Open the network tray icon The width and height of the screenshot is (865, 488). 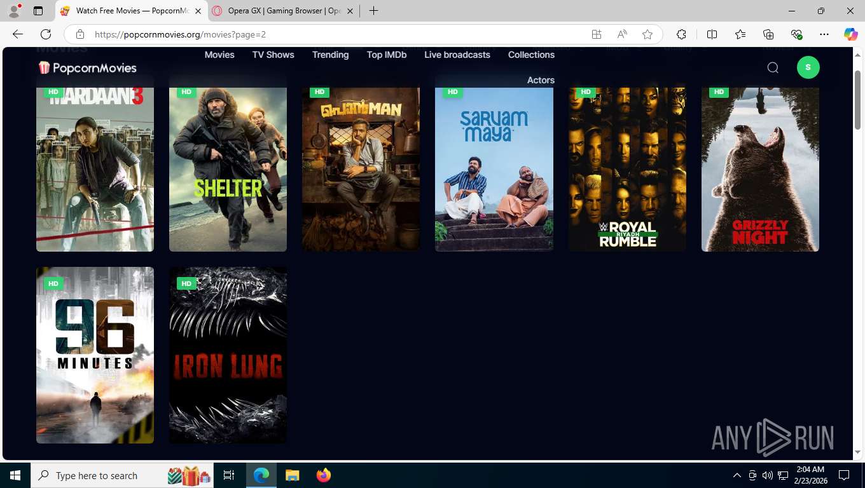(x=783, y=475)
